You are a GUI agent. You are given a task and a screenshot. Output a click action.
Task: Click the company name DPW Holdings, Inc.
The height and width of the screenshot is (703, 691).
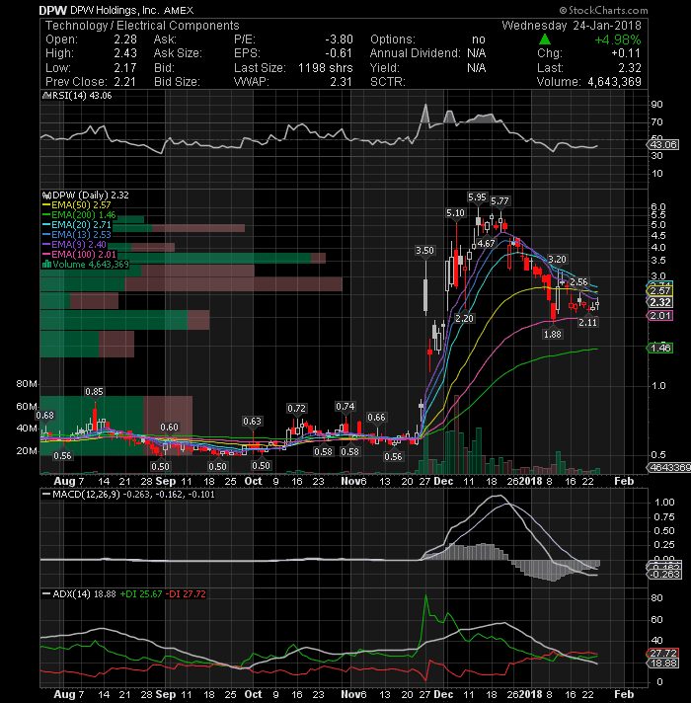pyautogui.click(x=114, y=10)
